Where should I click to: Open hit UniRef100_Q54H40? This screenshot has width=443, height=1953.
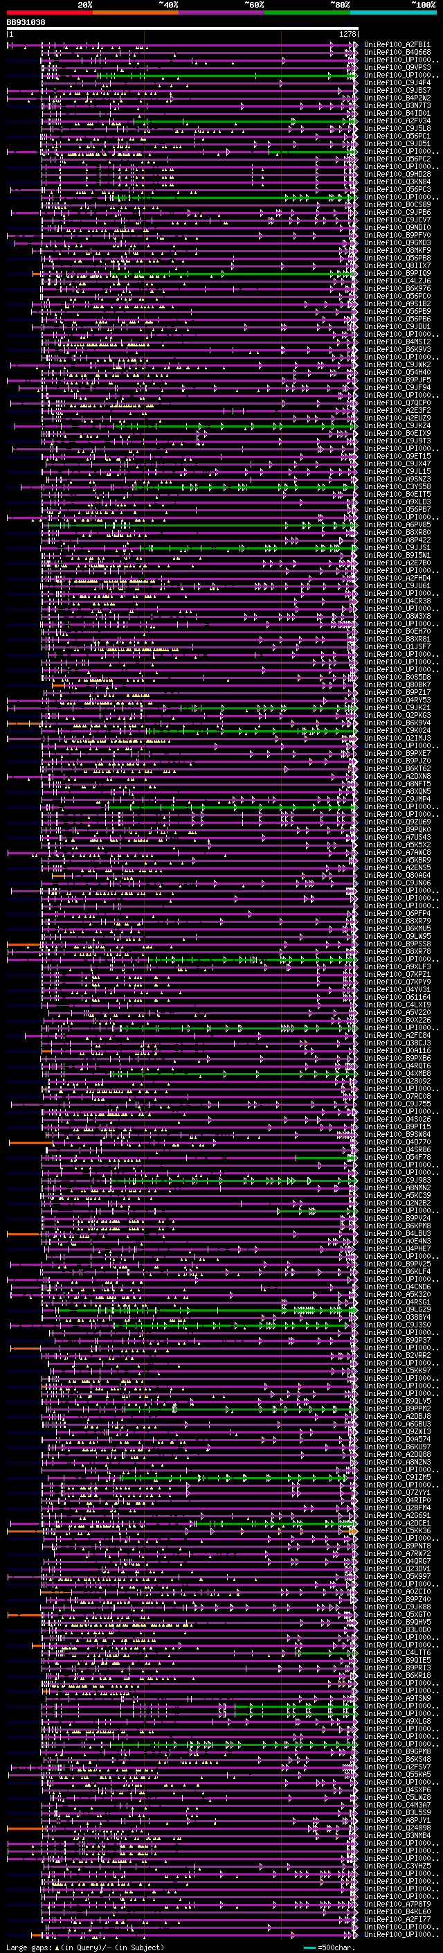[397, 373]
